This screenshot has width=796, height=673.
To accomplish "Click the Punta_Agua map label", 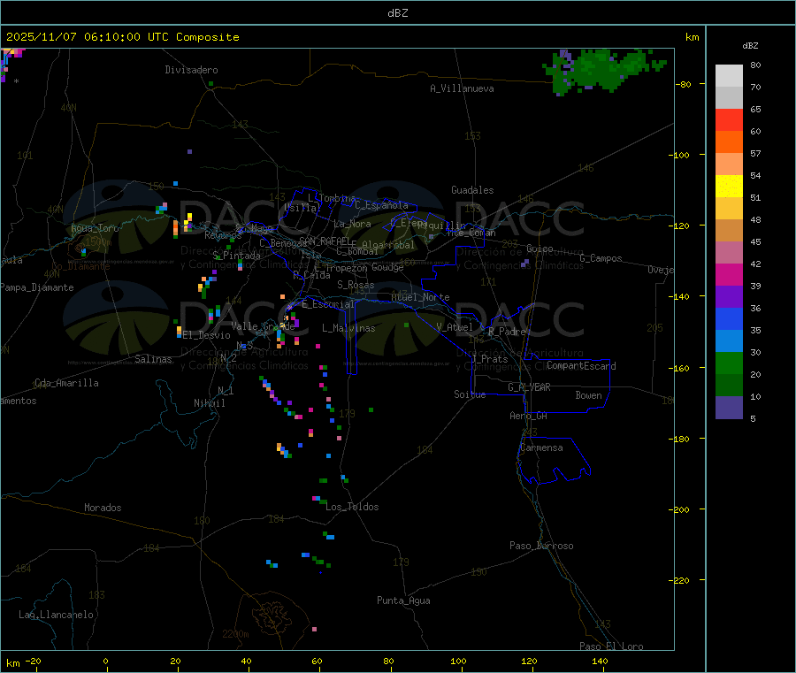I will 403,600.
